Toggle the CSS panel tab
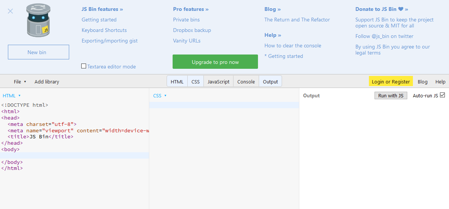449x209 pixels. [x=196, y=82]
